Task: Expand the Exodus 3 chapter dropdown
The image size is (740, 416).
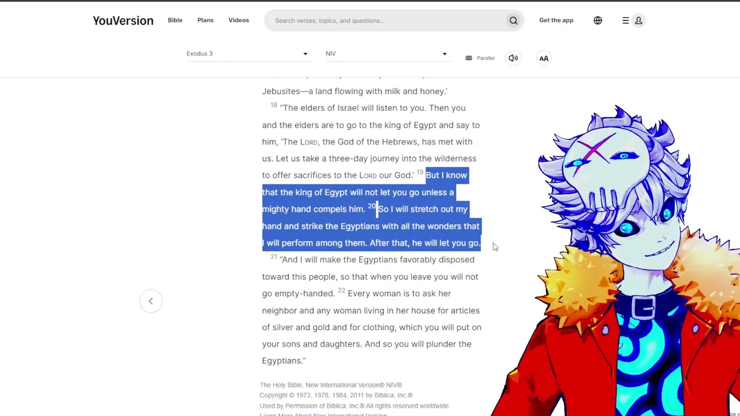Action: (247, 54)
